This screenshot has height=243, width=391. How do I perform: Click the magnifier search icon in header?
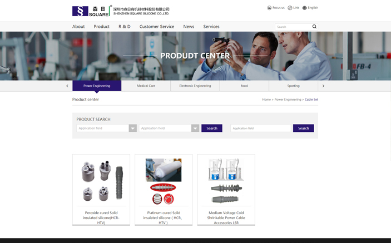314,27
